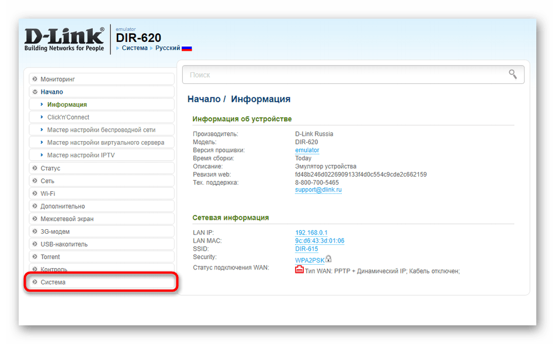Click the phone number 8-800-700-5465

[x=317, y=182]
